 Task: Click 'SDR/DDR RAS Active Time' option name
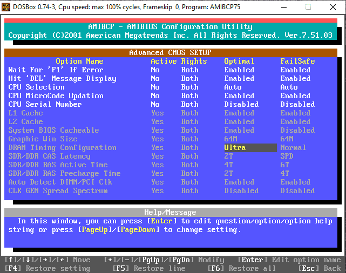pyautogui.click(x=58, y=165)
